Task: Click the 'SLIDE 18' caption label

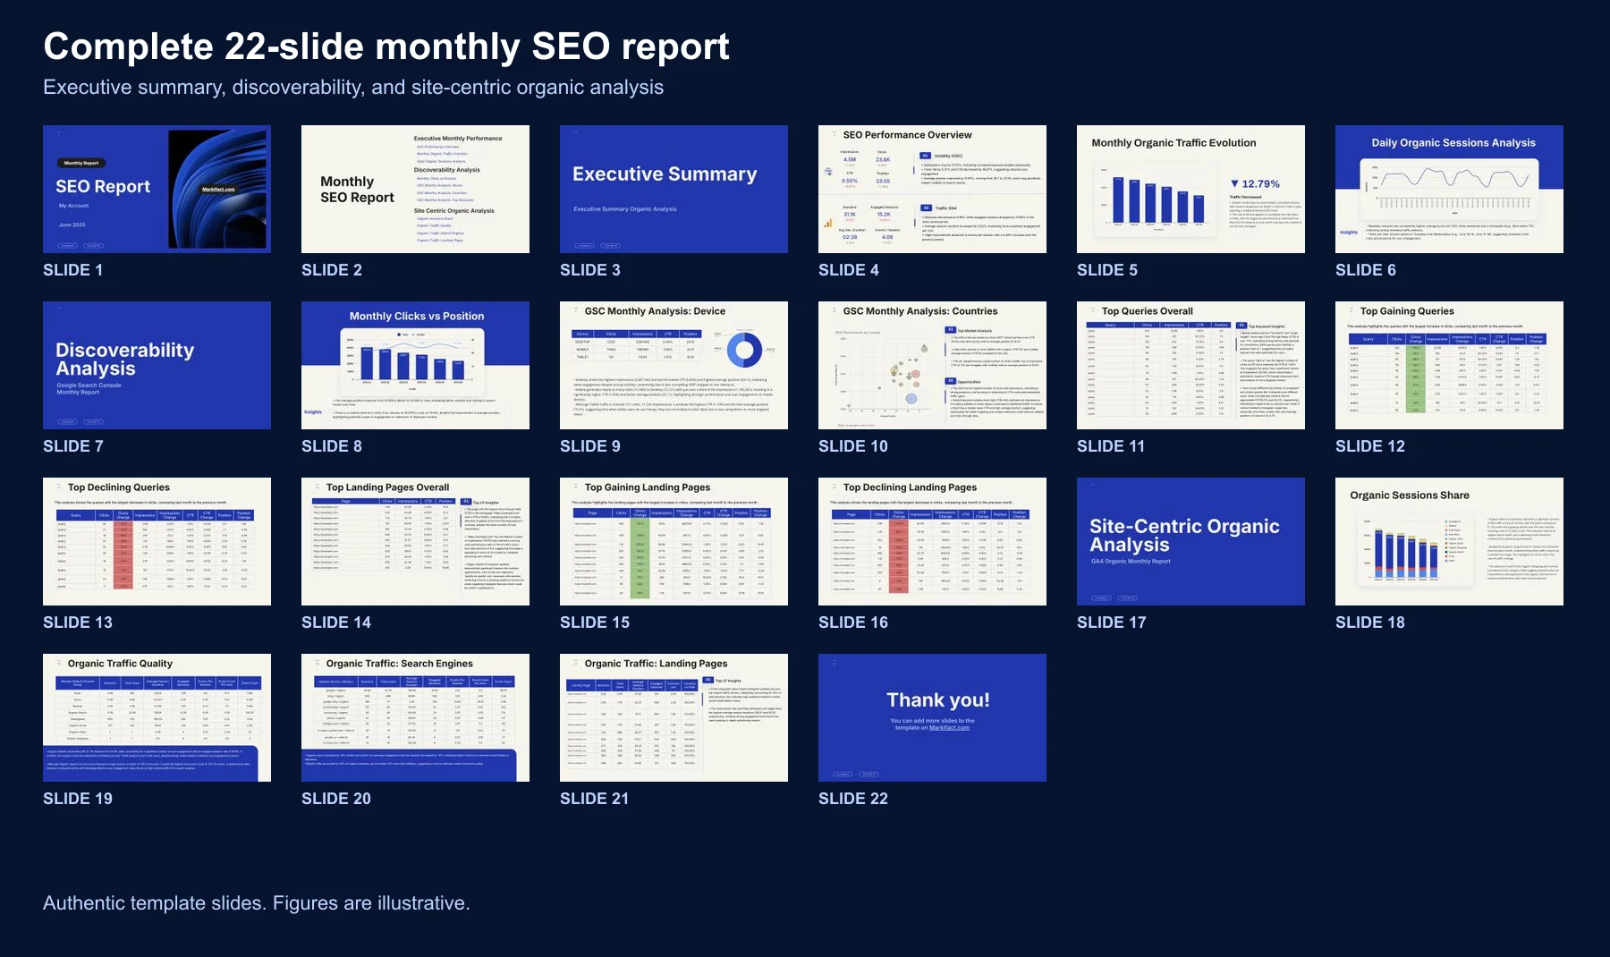Action: pos(1370,622)
